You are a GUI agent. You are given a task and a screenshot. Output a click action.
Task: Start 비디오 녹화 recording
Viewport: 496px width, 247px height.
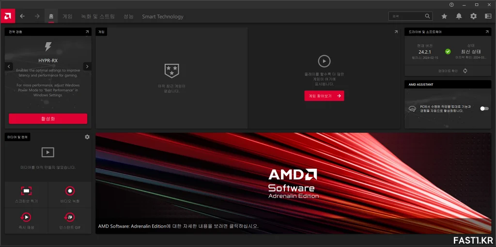(70, 194)
